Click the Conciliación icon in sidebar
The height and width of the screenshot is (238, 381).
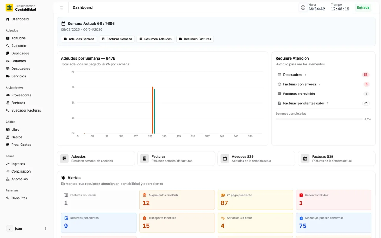click(8, 171)
